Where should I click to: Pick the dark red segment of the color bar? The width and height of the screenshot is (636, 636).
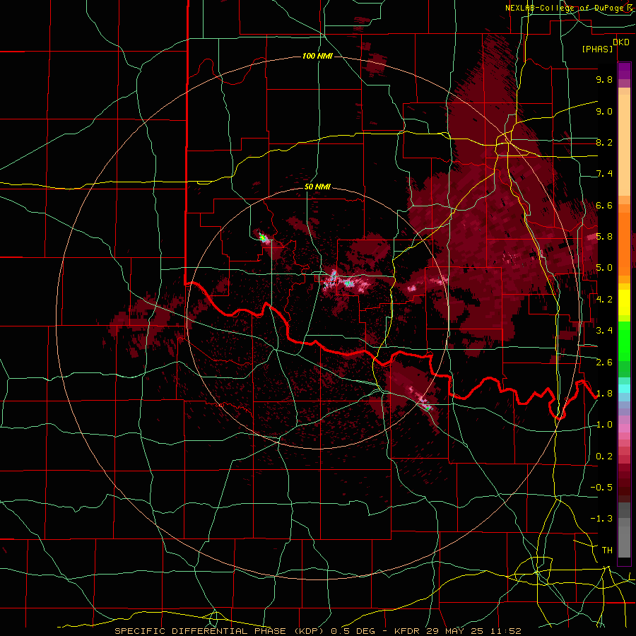coord(624,479)
